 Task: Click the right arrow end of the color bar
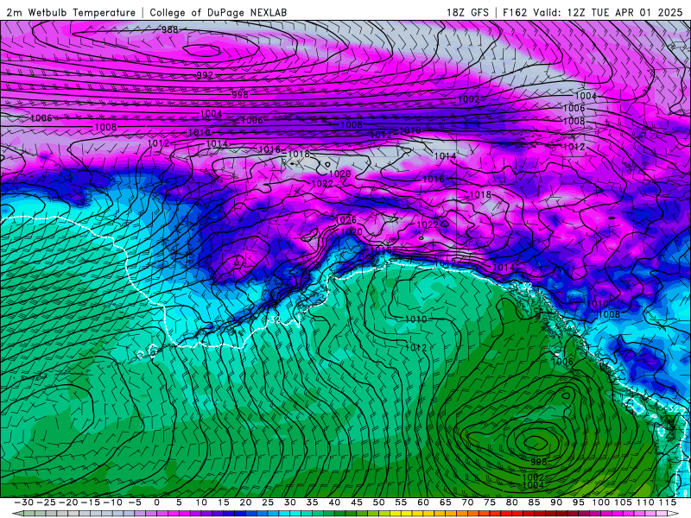click(675, 514)
